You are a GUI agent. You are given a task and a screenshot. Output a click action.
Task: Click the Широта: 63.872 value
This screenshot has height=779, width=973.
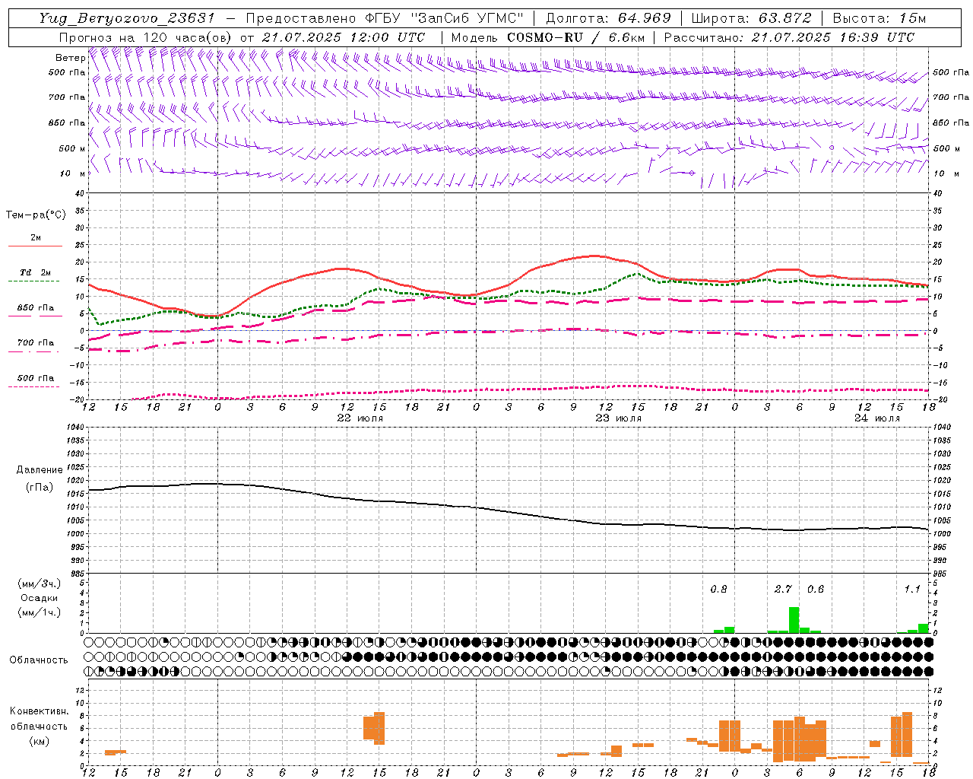[751, 18]
